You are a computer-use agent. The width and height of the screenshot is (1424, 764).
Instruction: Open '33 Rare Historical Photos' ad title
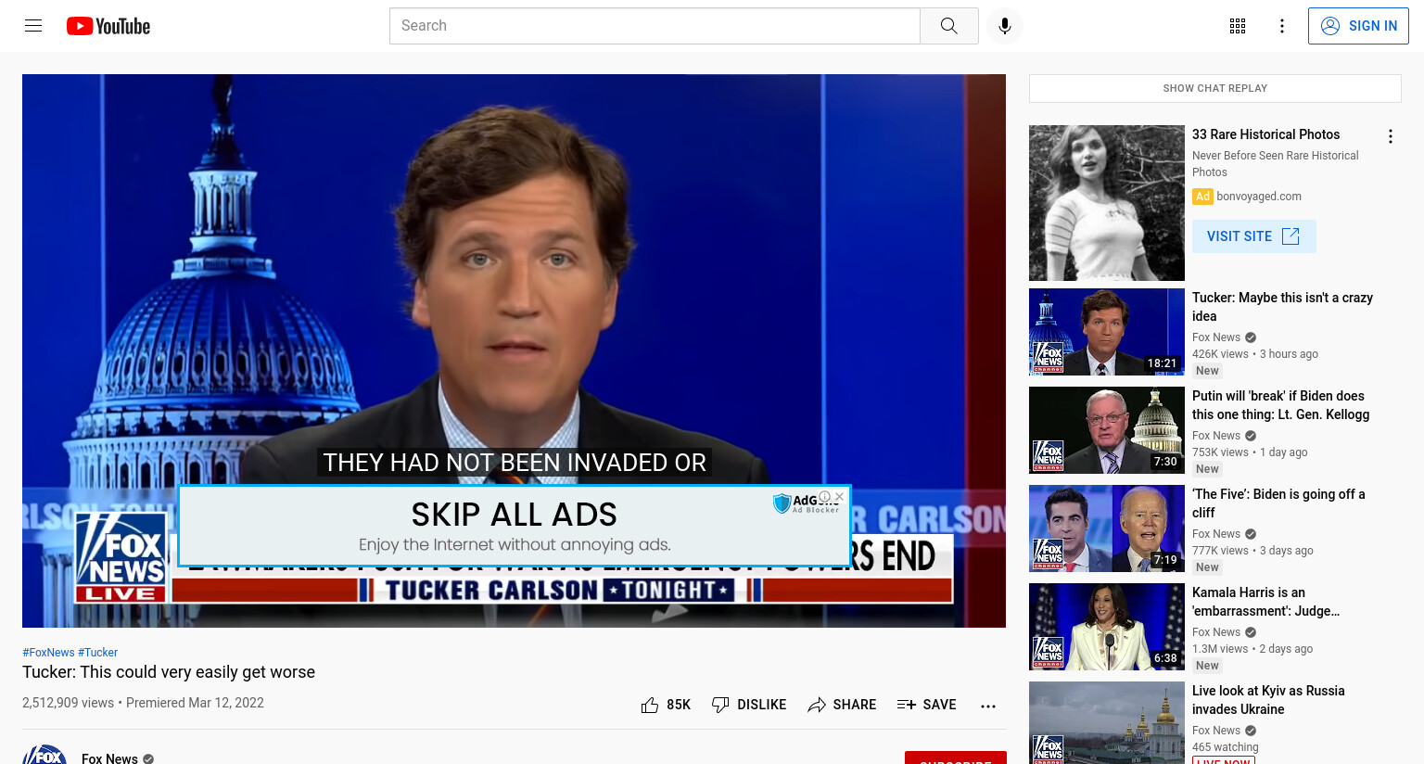[x=1265, y=134]
